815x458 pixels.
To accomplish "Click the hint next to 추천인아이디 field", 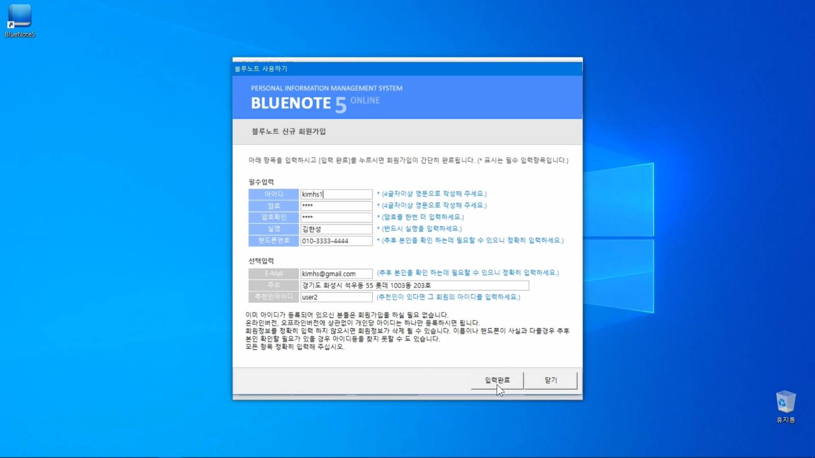I will tap(448, 297).
